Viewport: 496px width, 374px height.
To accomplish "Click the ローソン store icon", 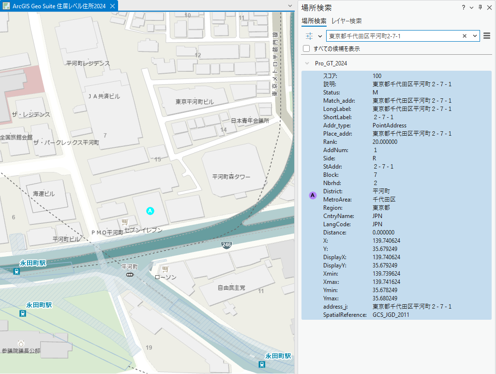I will [x=165, y=269].
